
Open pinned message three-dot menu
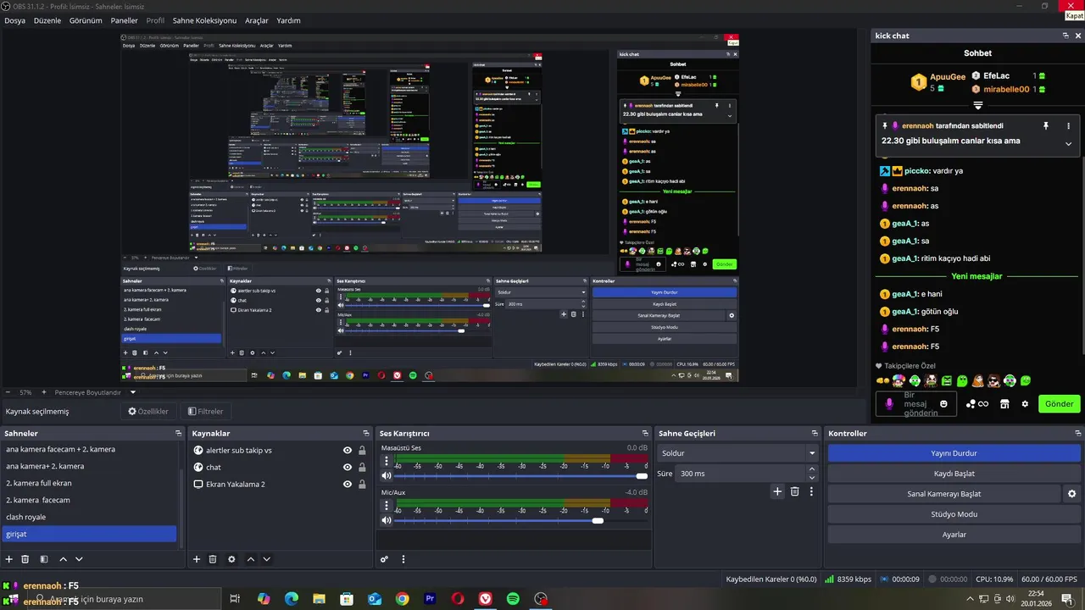click(x=1068, y=125)
